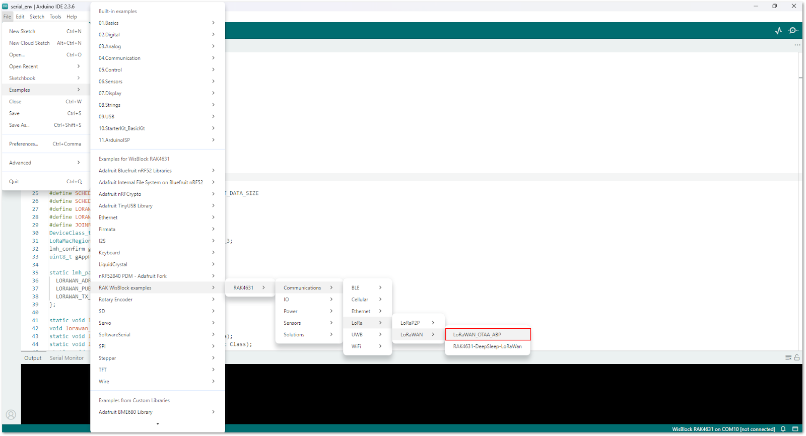Open the Rotary Encoder examples

(157, 300)
